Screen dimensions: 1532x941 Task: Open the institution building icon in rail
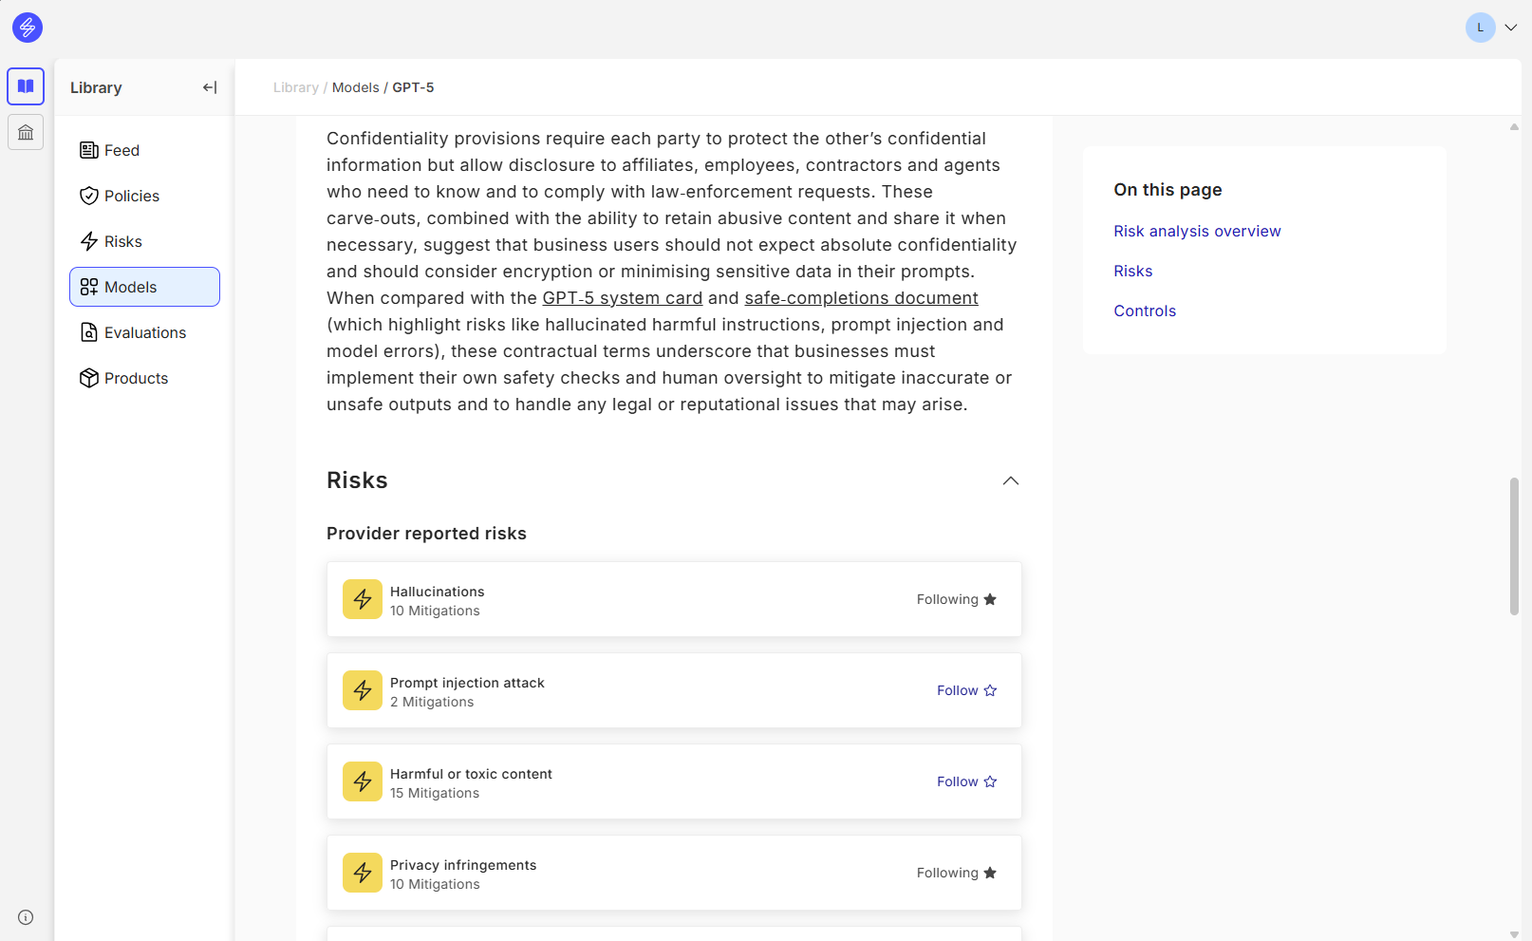(26, 132)
